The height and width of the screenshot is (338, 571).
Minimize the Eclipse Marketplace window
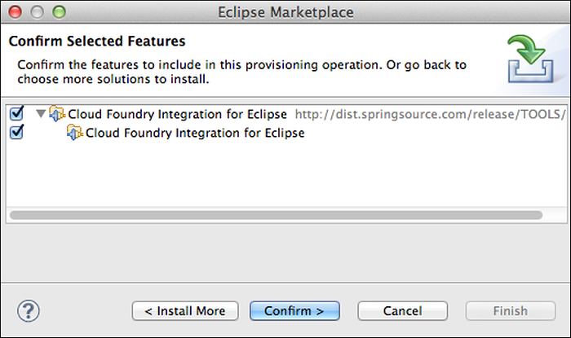[38, 12]
